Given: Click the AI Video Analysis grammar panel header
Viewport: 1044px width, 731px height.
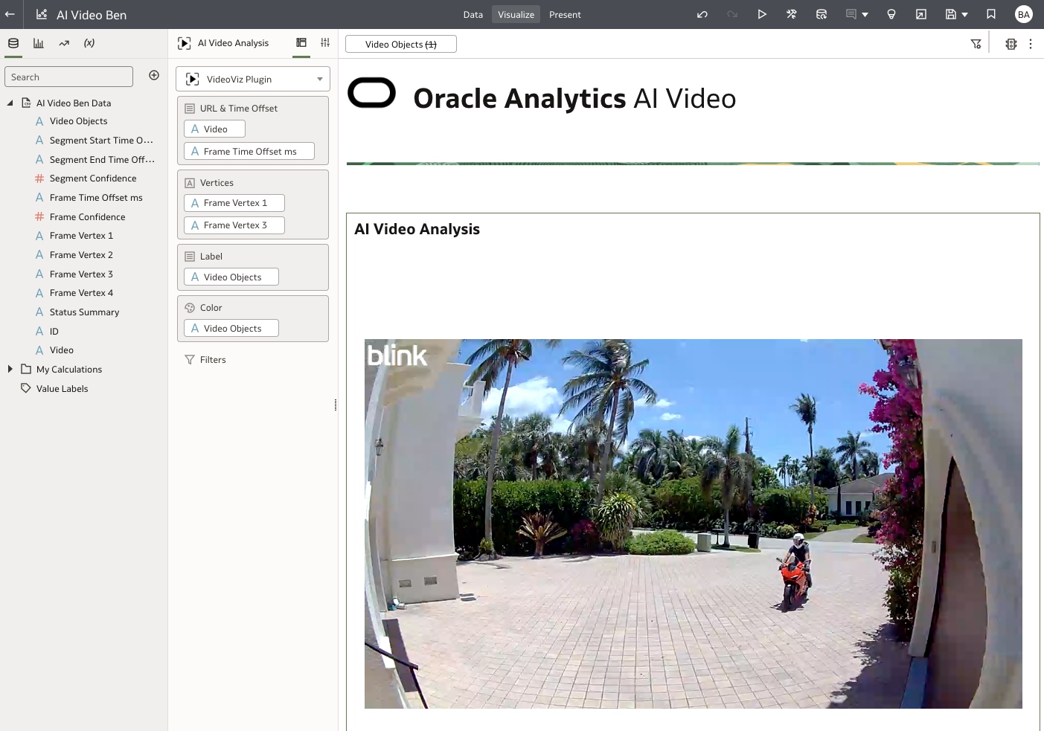Looking at the screenshot, I should tap(233, 43).
